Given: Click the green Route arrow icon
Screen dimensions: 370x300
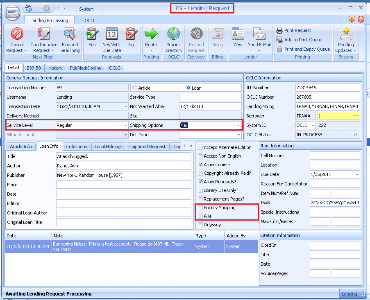Looking at the screenshot, I should pos(151,34).
